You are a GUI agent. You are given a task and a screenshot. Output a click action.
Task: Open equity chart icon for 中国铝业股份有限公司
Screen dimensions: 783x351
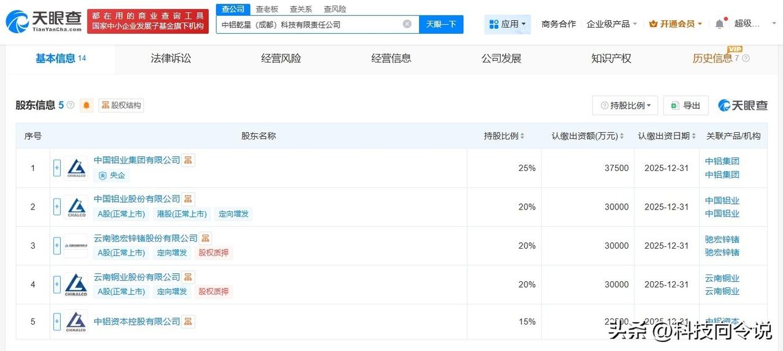point(188,198)
